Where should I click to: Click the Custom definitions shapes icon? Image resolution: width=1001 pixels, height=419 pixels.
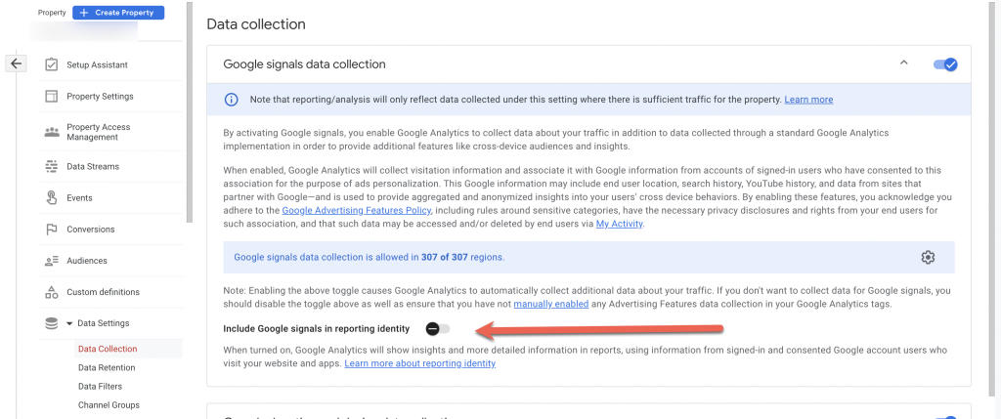tap(52, 292)
